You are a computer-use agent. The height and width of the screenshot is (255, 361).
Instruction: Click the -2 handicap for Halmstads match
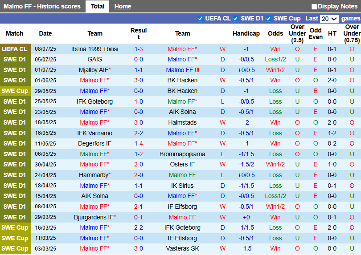click(246, 122)
